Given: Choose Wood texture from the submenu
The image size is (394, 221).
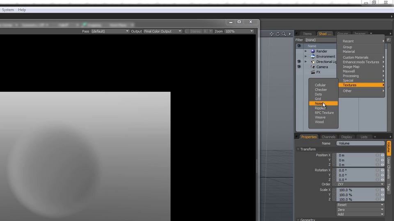Looking at the screenshot, I should coord(323,122).
